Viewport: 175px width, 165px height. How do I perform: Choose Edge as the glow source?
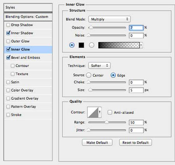pos(113,75)
